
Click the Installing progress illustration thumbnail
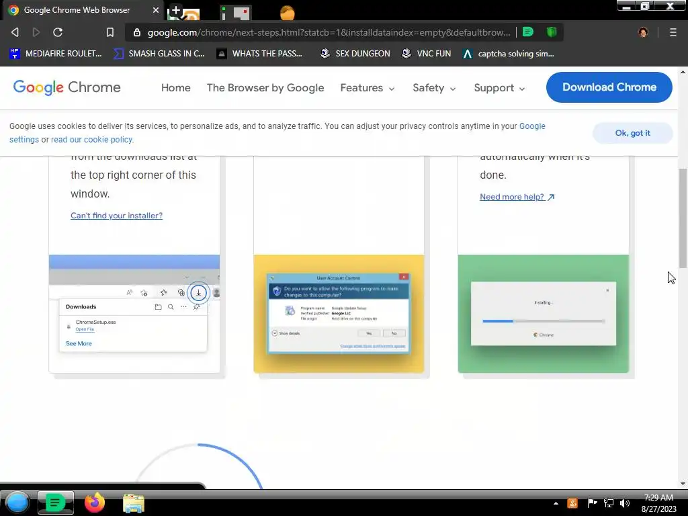click(543, 313)
